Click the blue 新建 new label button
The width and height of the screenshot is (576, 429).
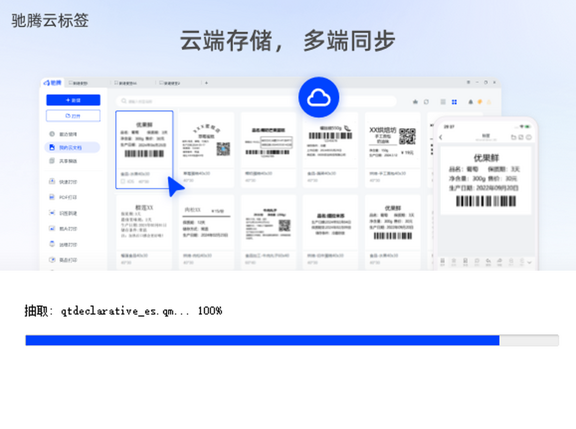point(73,100)
